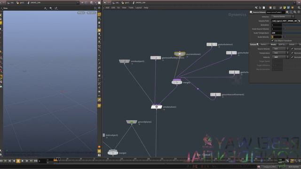Open the Velocity merge dropdown
301x169 pixels.
[280, 57]
